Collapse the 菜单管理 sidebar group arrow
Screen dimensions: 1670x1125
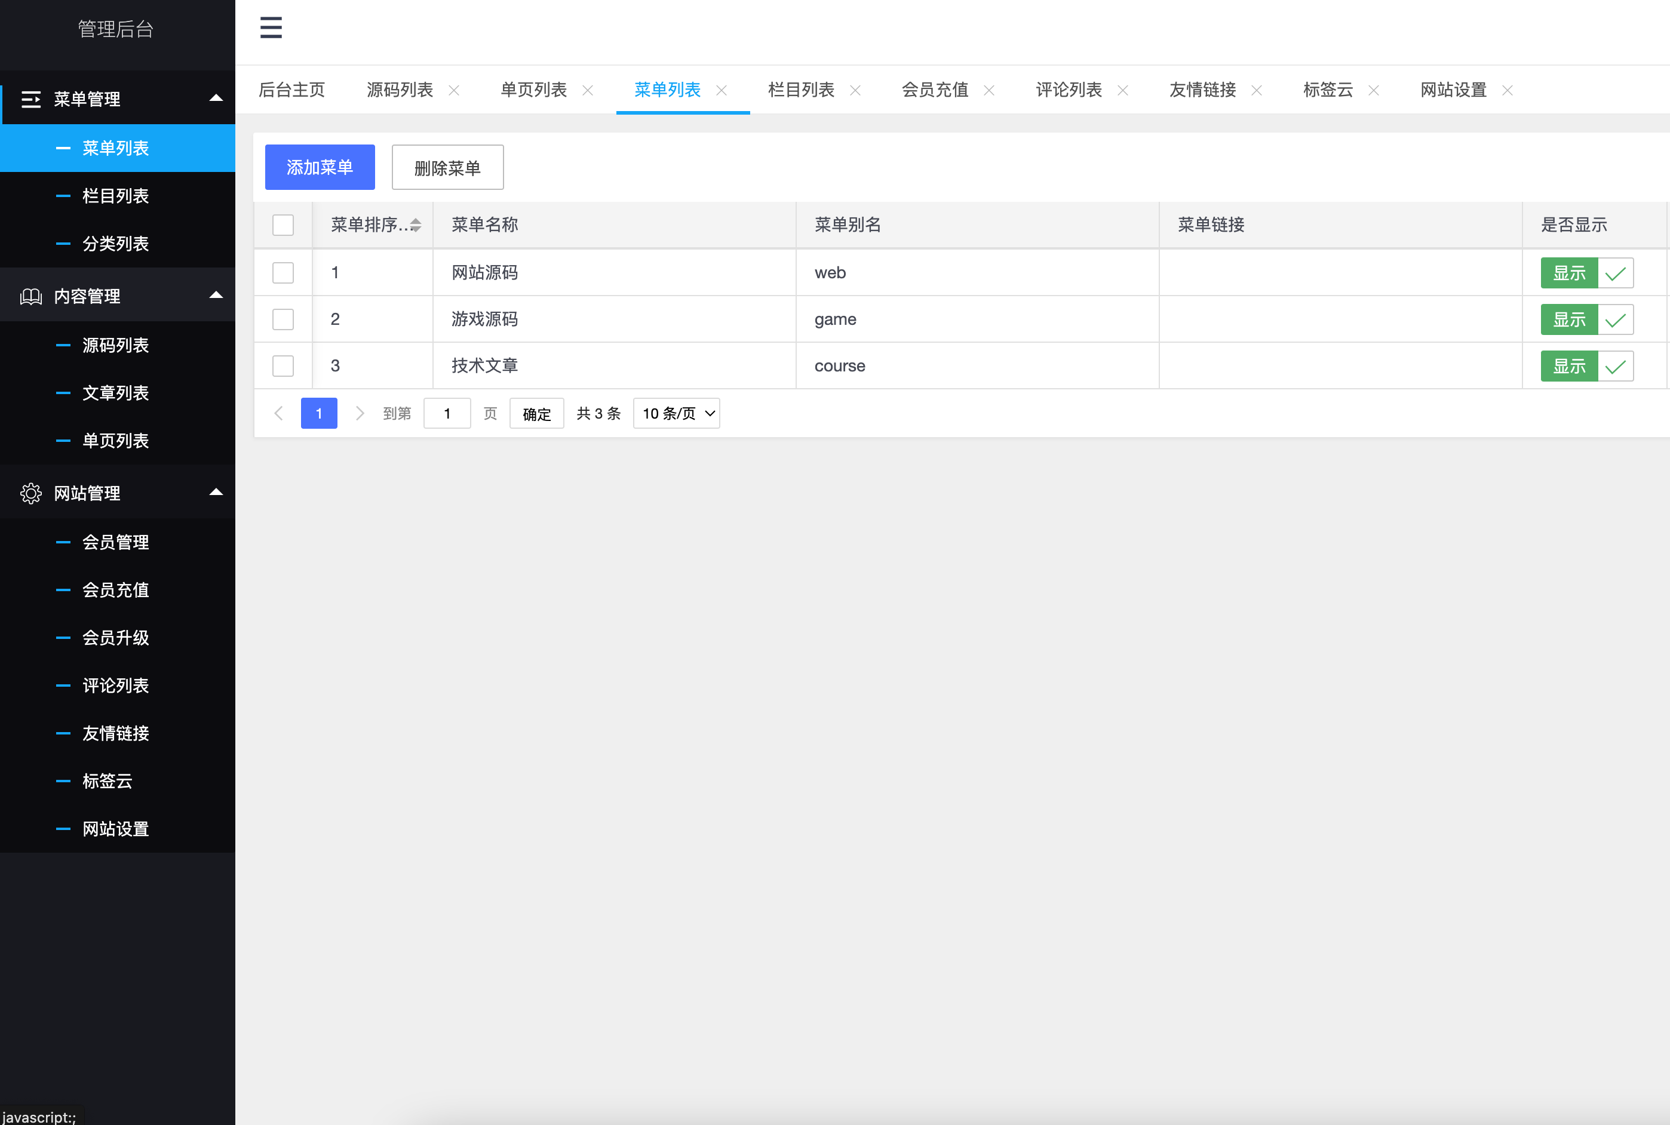(x=216, y=97)
